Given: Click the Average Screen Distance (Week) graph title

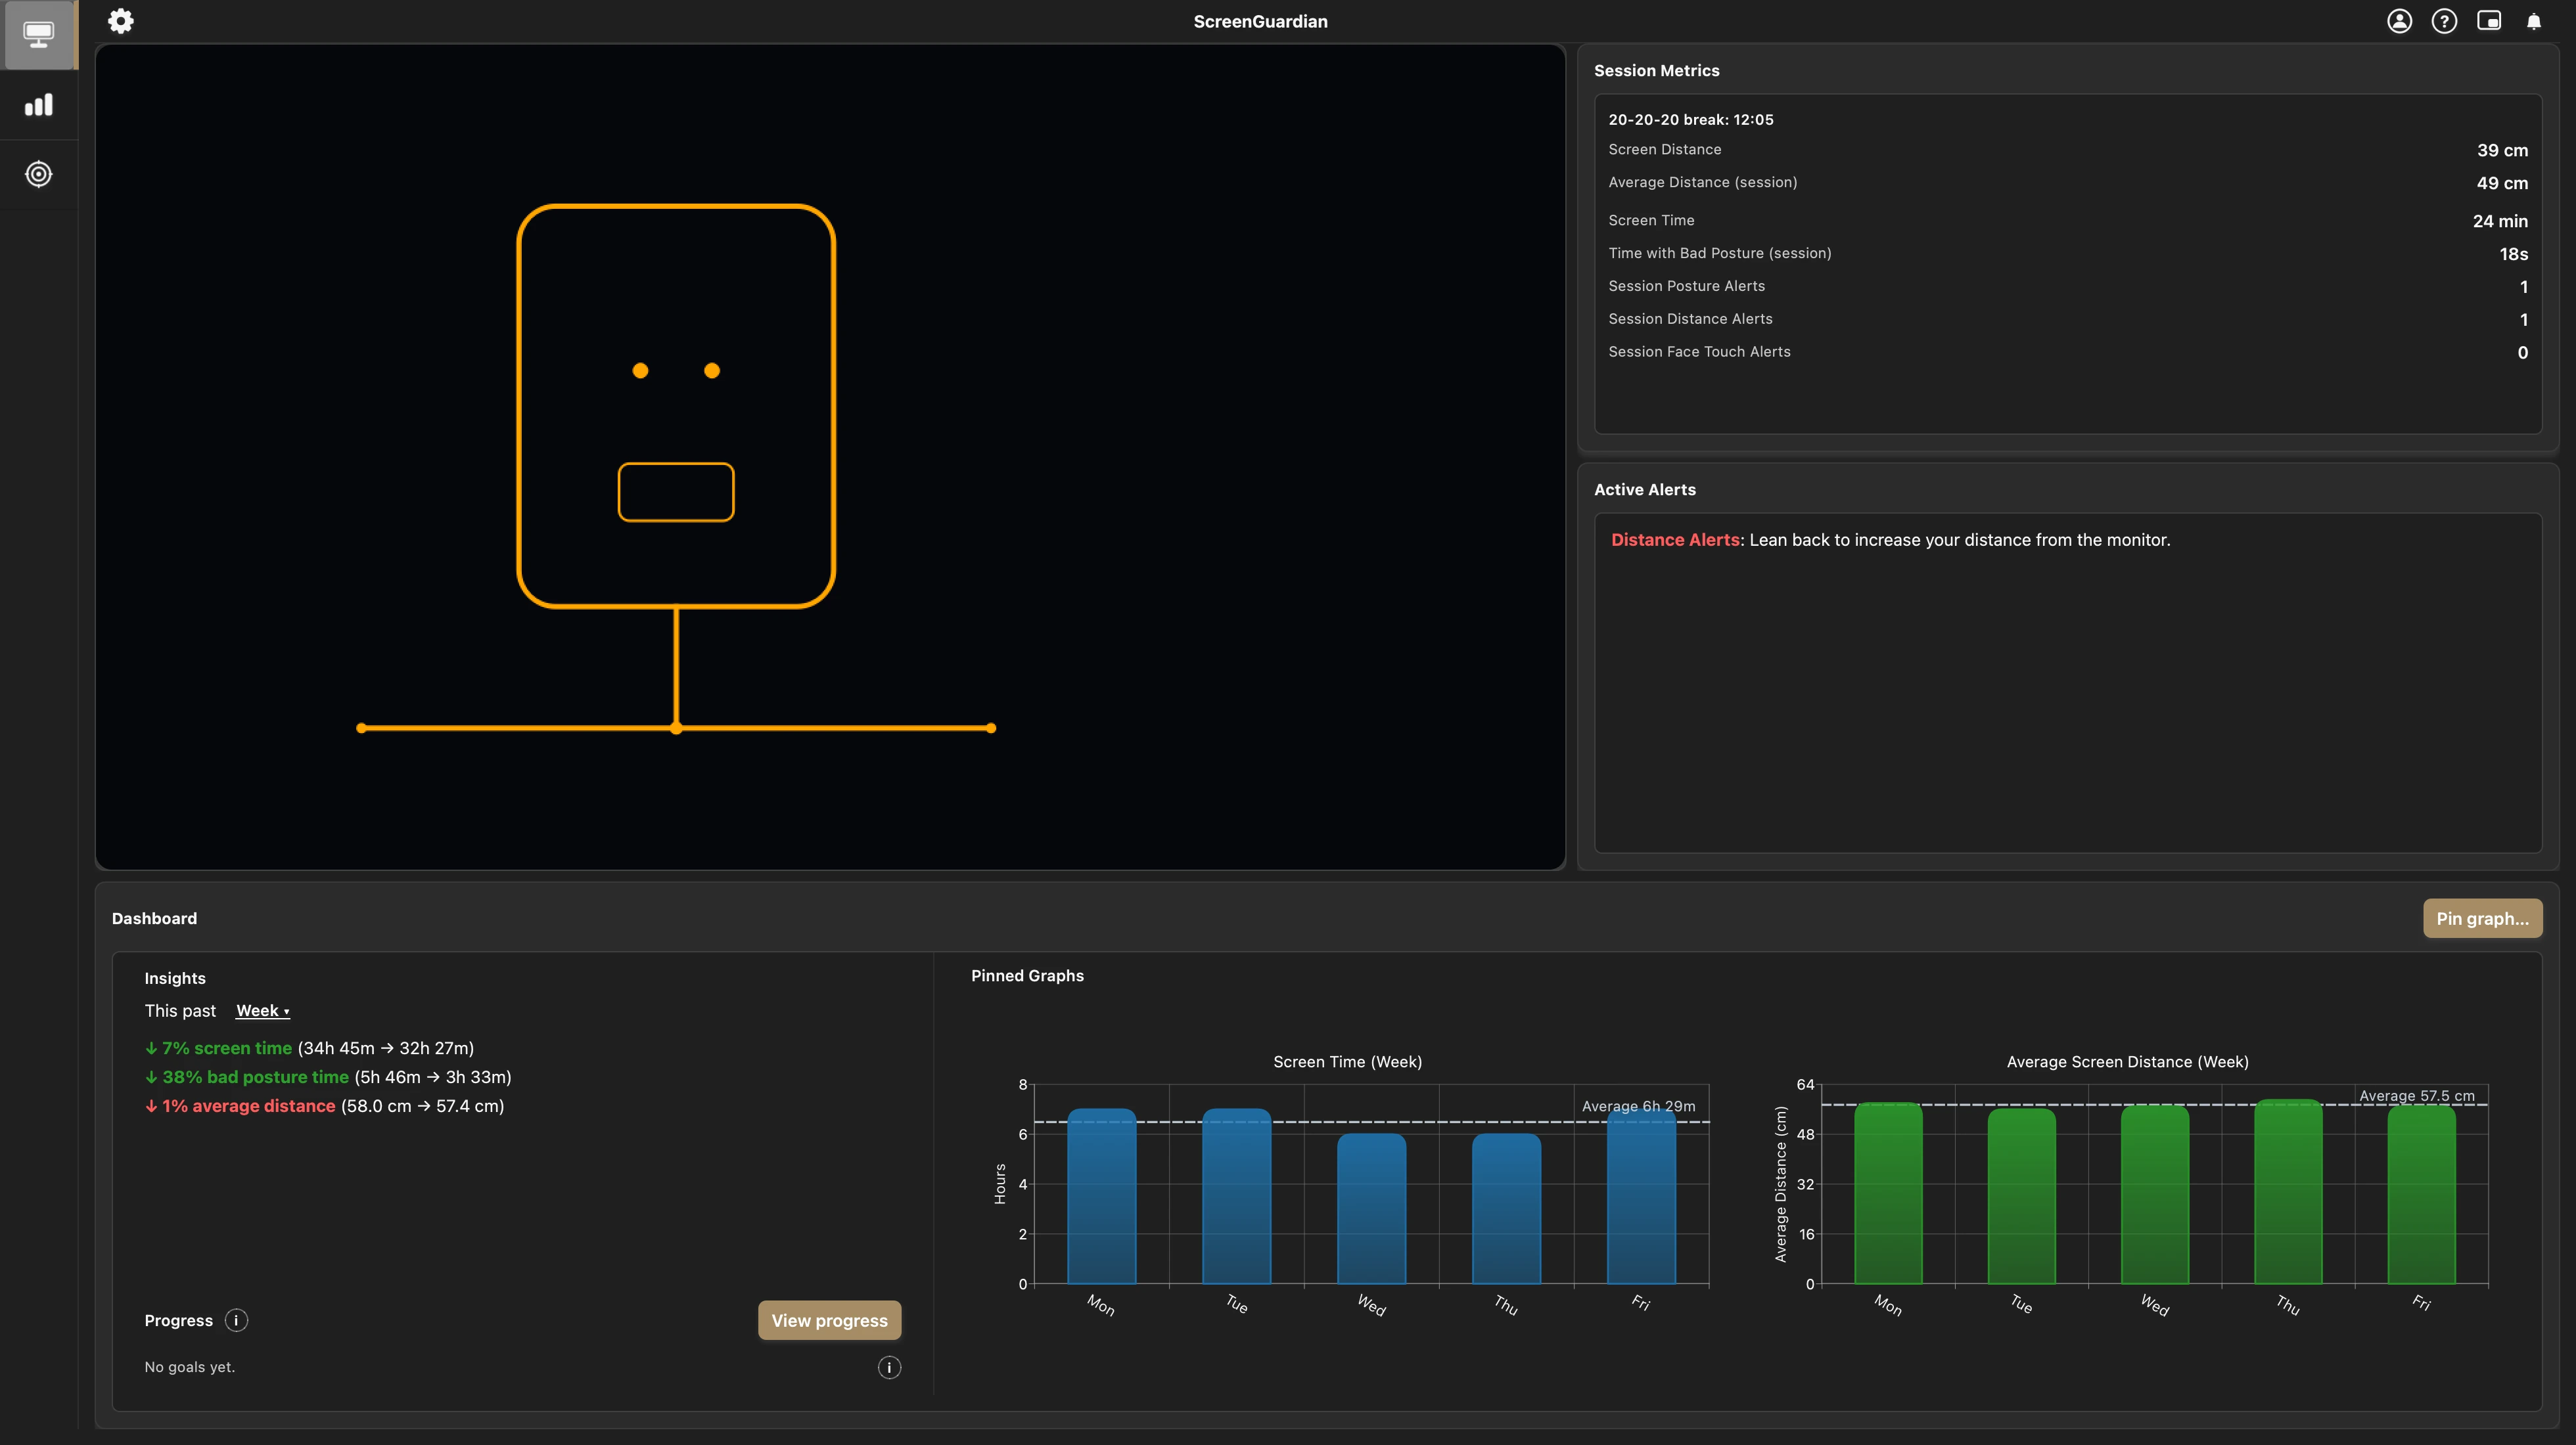Looking at the screenshot, I should click(2127, 1062).
